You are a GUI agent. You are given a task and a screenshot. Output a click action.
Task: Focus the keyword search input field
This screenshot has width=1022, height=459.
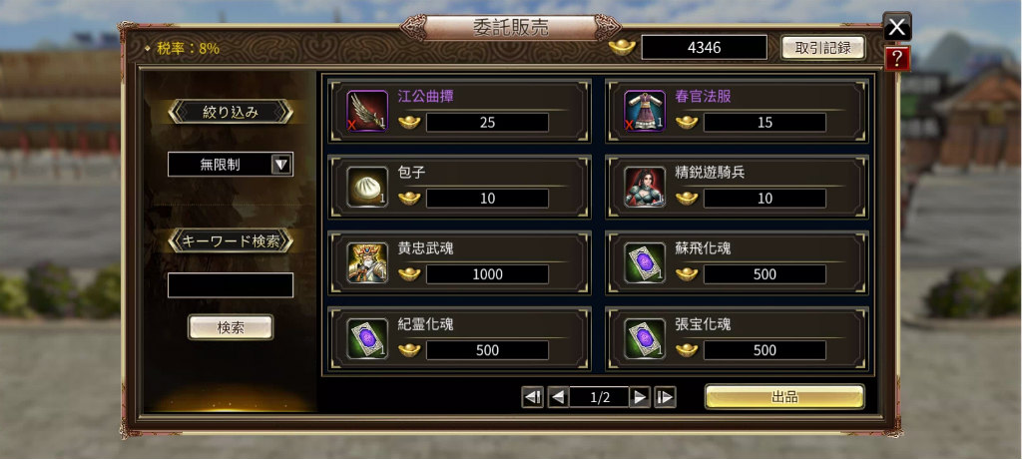point(231,285)
